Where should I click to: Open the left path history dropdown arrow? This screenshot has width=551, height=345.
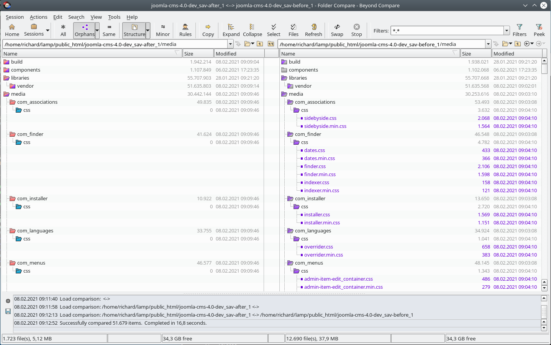point(230,44)
